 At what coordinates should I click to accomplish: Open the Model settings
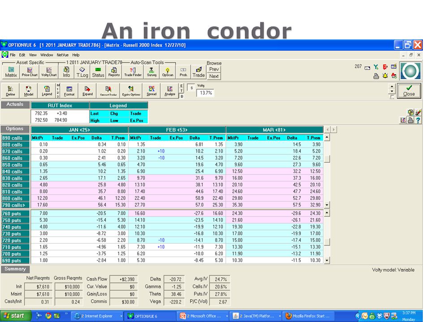[29, 91]
